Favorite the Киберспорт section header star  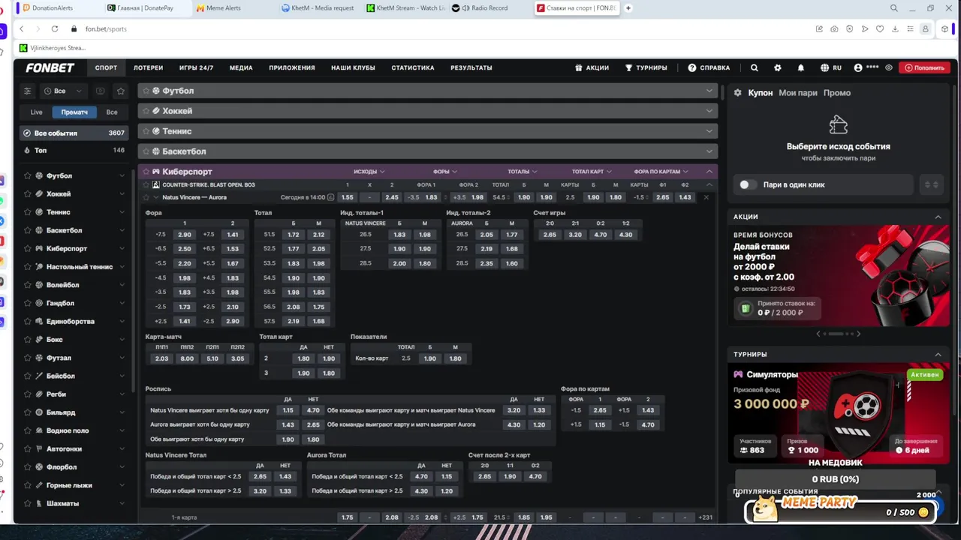[145, 172]
